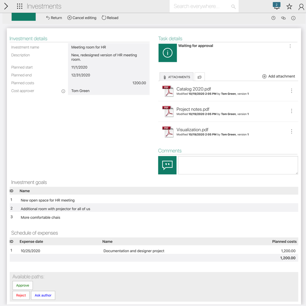The image size is (306, 306).
Task: Click the Catalog 2020.pdf file icon
Action: pyautogui.click(x=168, y=91)
